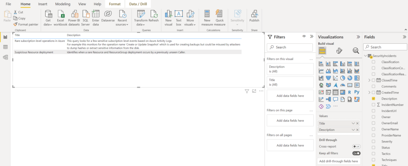Collapse the Fields pane

pos(404,37)
